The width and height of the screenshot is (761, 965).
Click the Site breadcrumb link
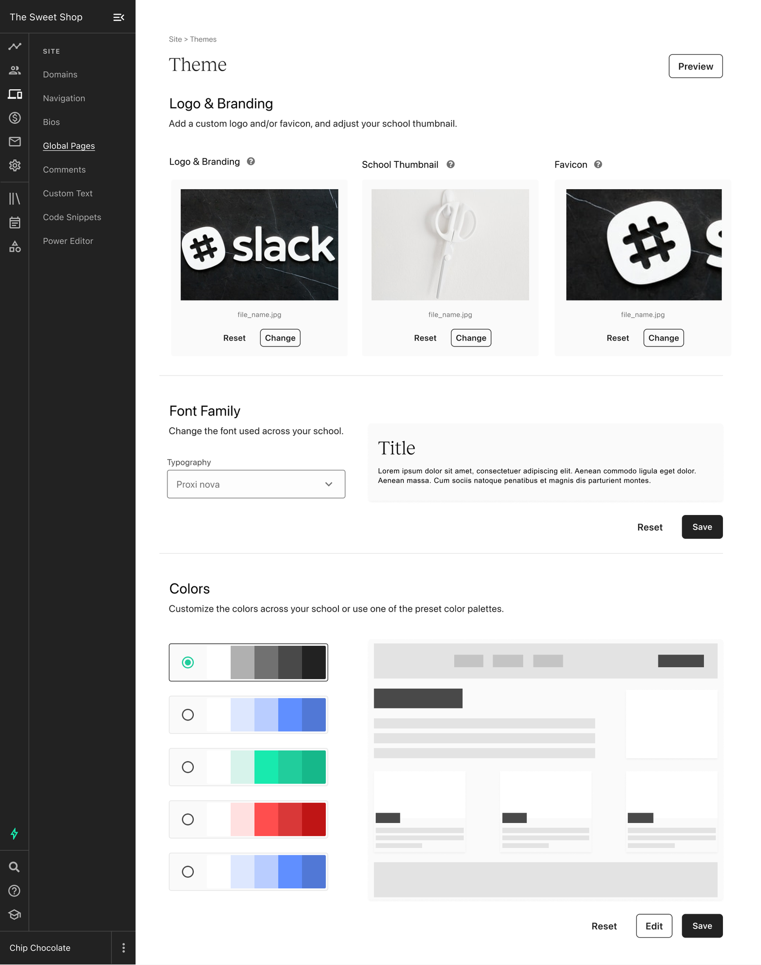tap(175, 39)
